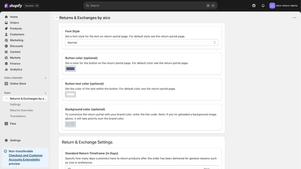The width and height of the screenshot is (301, 169).
Task: Click the Discounts badge icon
Action: [6, 46]
